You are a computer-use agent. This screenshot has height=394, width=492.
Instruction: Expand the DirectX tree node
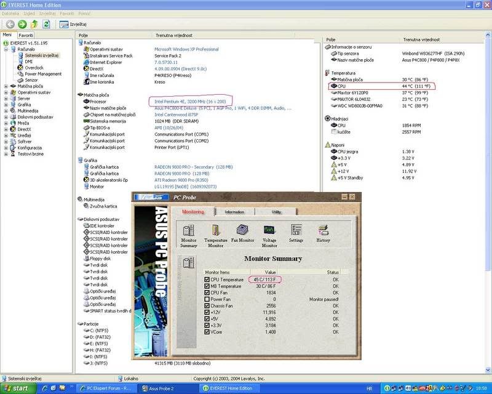coord(6,129)
